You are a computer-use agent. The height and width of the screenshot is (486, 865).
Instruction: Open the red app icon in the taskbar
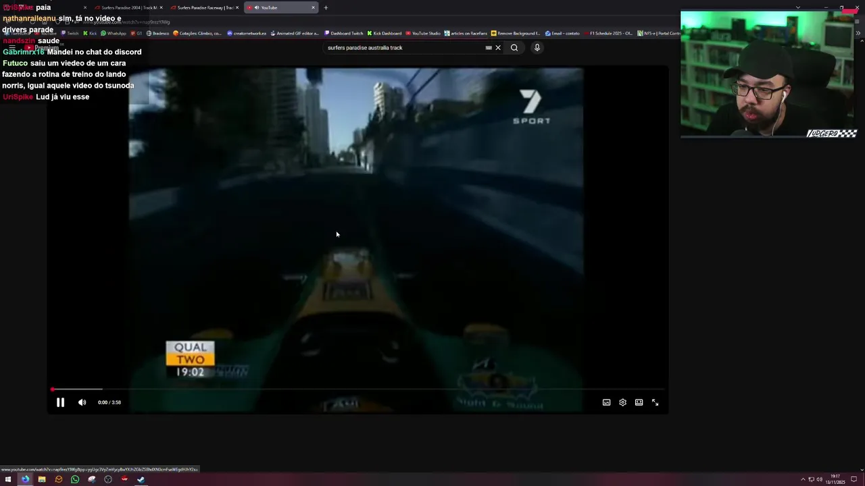tap(124, 479)
